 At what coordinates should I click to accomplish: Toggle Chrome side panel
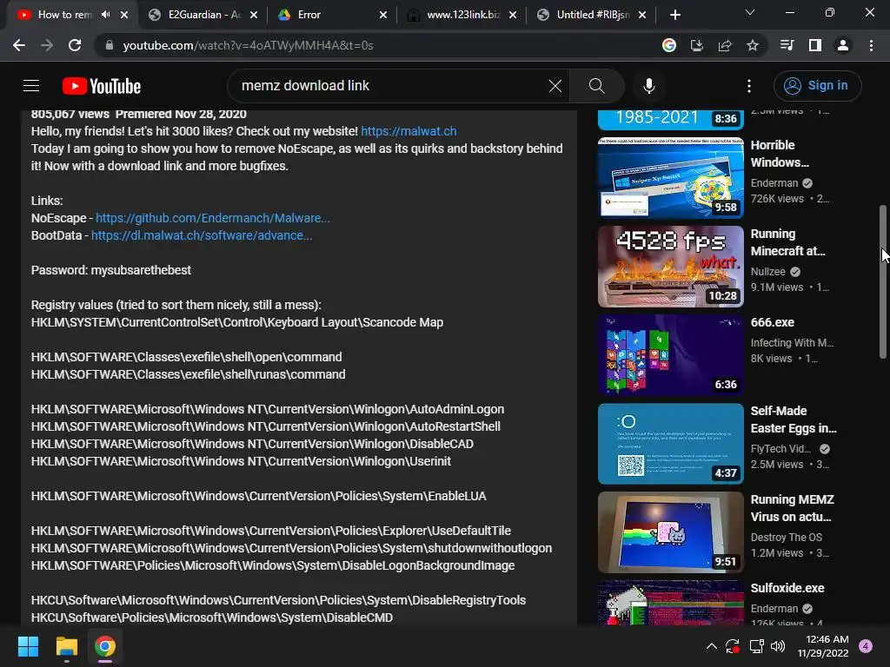pos(815,45)
